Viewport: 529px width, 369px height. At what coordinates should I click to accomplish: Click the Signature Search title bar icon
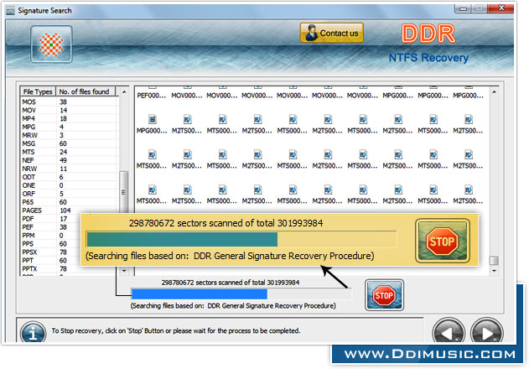click(x=10, y=11)
